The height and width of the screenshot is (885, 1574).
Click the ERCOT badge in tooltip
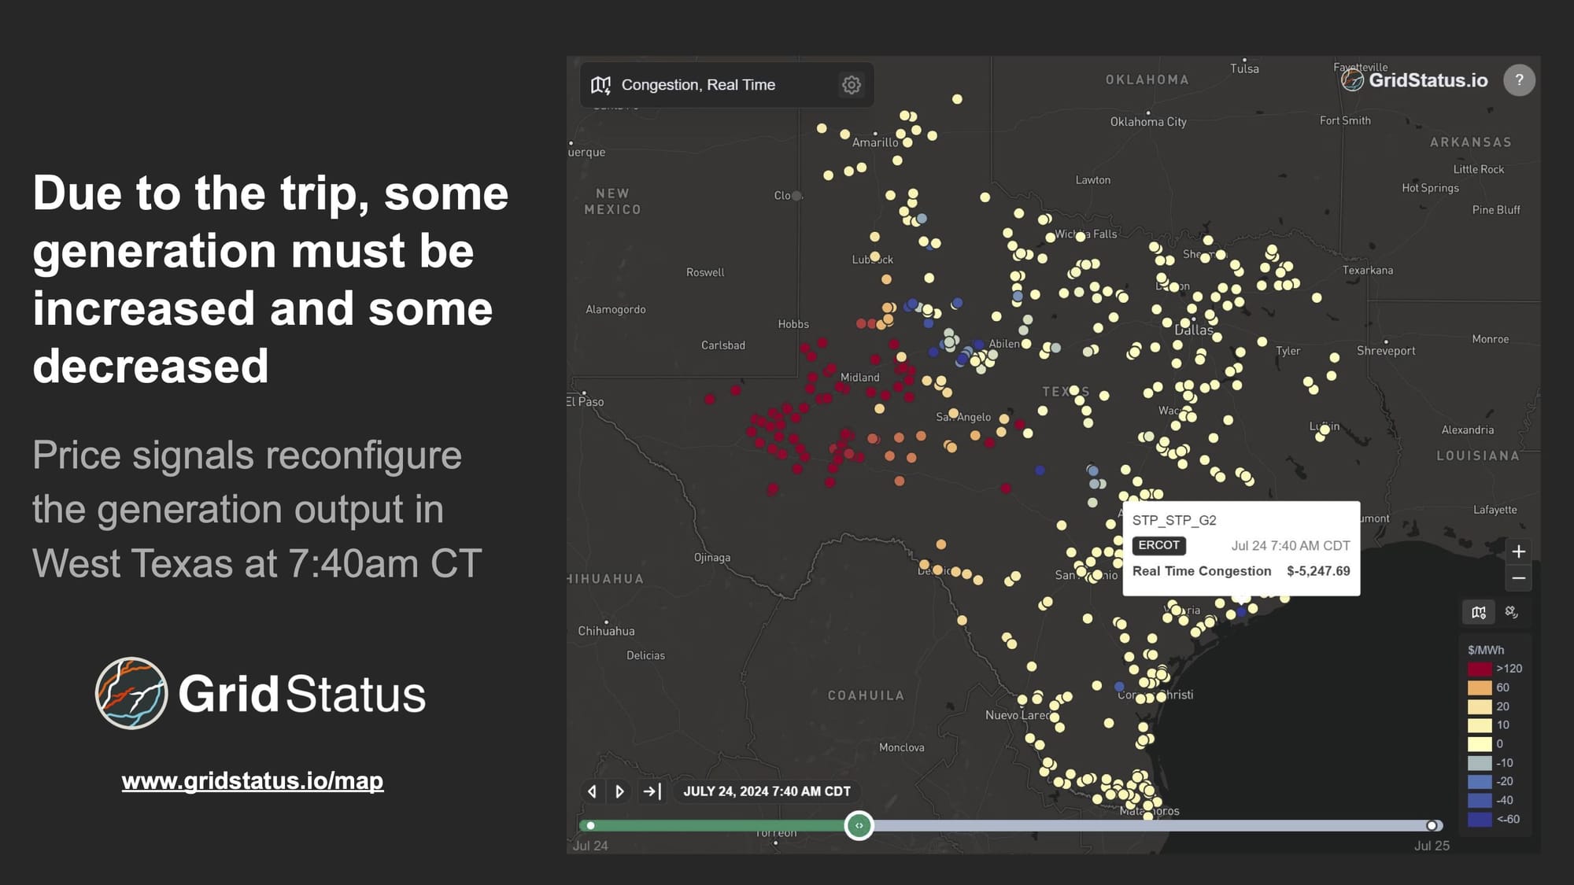(1158, 545)
